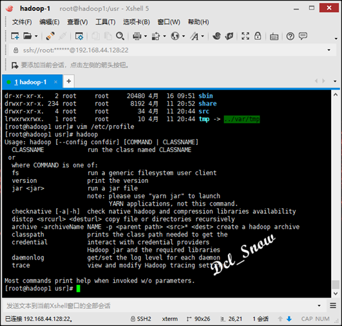The width and height of the screenshot is (342, 326).
Task: Open the 文件(F) menu
Action: 22,22
